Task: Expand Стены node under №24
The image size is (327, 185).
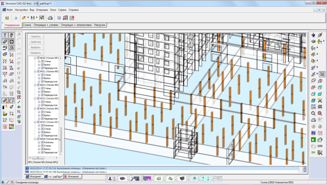Action: (x=39, y=112)
